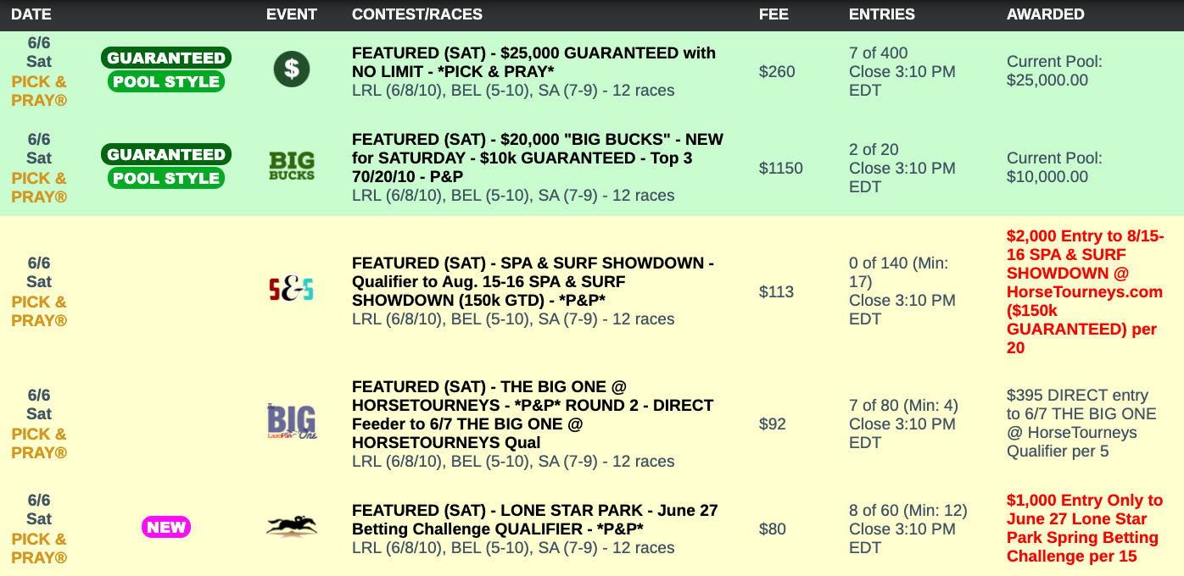The image size is (1184, 576).
Task: Sort by the DATE column header
Action: click(31, 14)
